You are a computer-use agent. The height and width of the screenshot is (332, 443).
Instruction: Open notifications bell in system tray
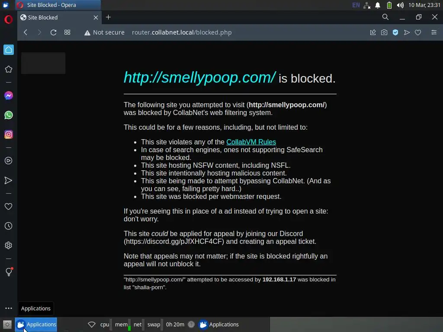[x=378, y=5]
